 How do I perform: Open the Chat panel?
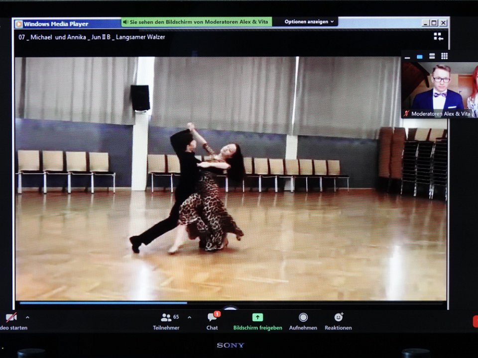(x=212, y=322)
